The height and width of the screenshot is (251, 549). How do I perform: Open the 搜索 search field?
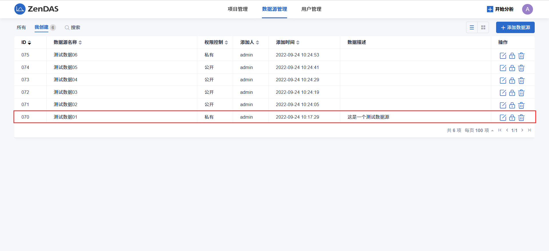point(73,27)
